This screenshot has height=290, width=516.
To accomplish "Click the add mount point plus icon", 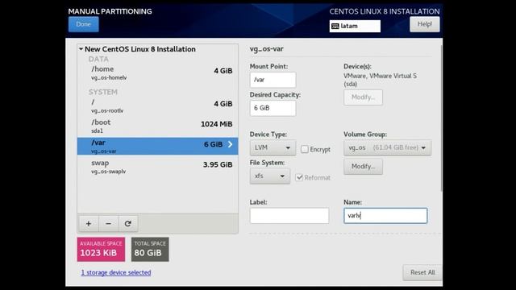I will point(89,224).
